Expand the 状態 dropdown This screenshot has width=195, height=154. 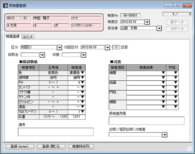pos(83,55)
